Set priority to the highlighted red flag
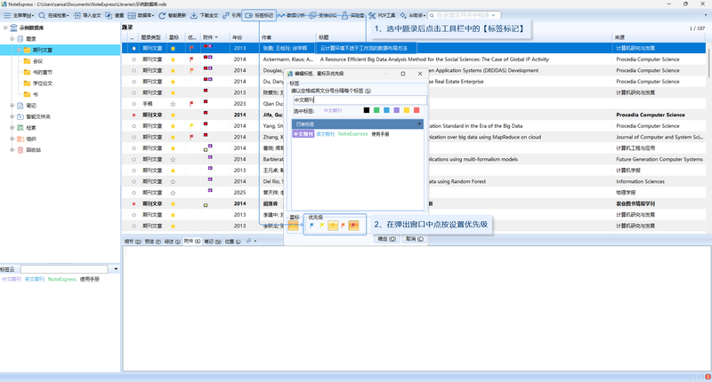 click(353, 226)
